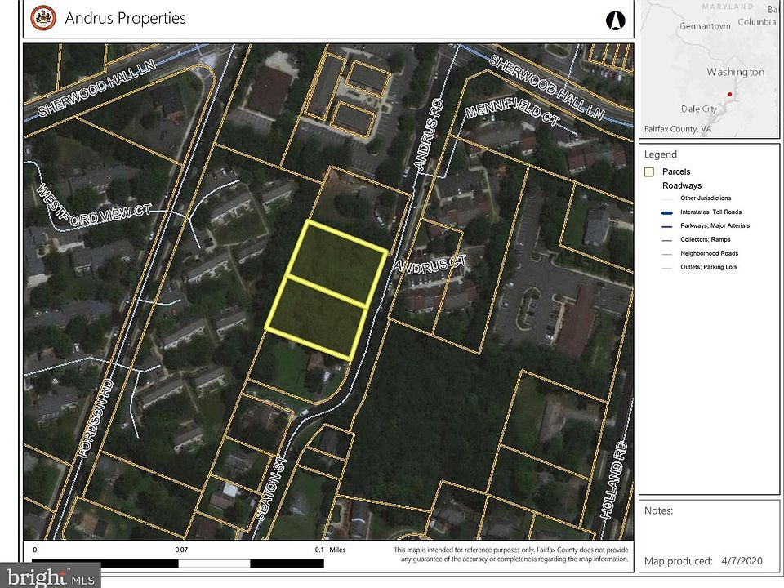
Task: Click inside the Notes box
Action: click(709, 529)
